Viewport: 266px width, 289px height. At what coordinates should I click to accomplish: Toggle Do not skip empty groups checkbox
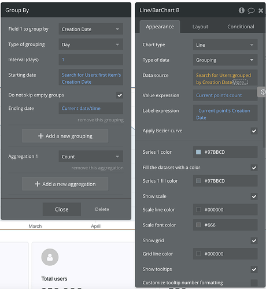coord(120,95)
